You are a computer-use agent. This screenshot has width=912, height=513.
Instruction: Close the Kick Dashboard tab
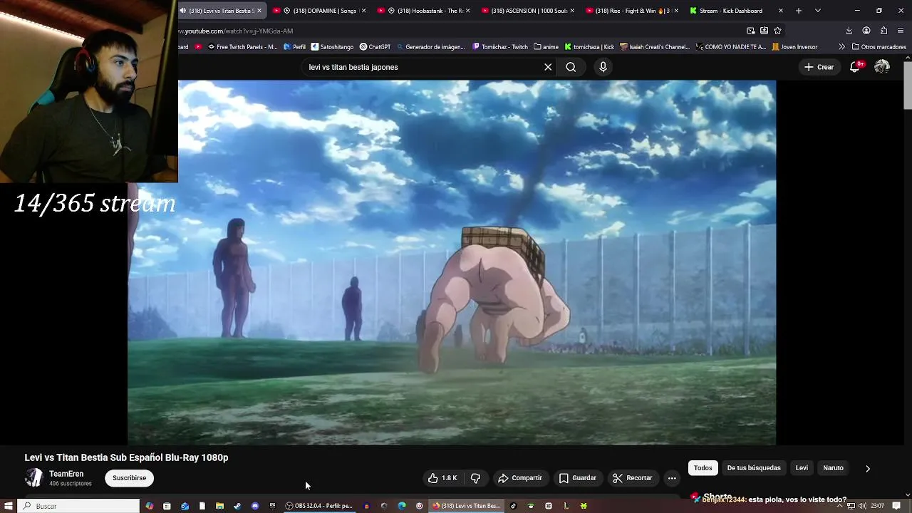pyautogui.click(x=781, y=11)
